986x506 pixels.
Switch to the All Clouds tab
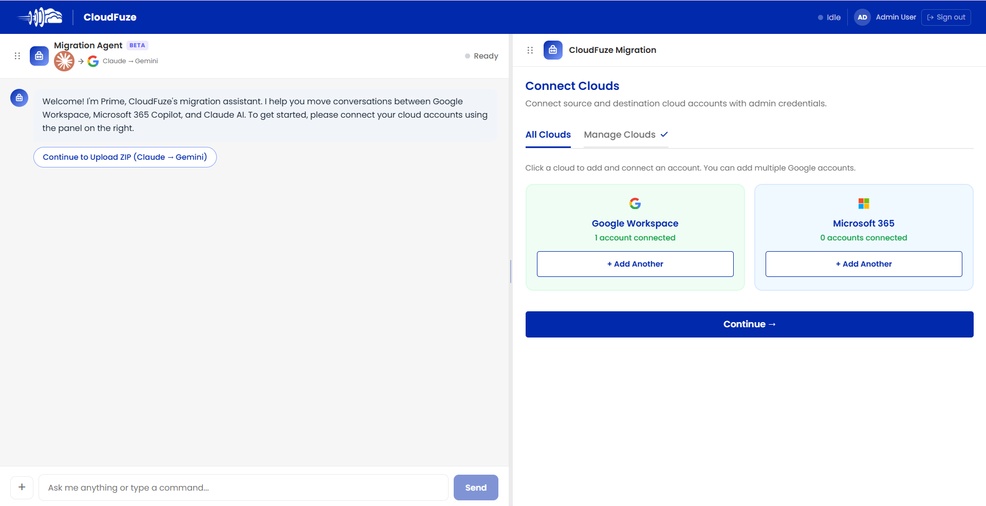(x=548, y=135)
